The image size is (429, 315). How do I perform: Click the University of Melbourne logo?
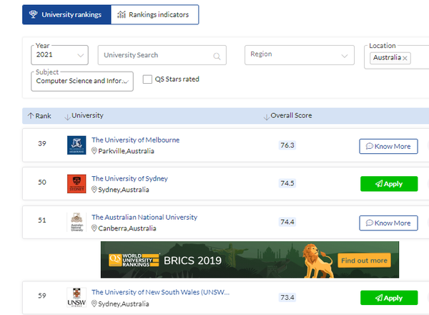pos(77,145)
